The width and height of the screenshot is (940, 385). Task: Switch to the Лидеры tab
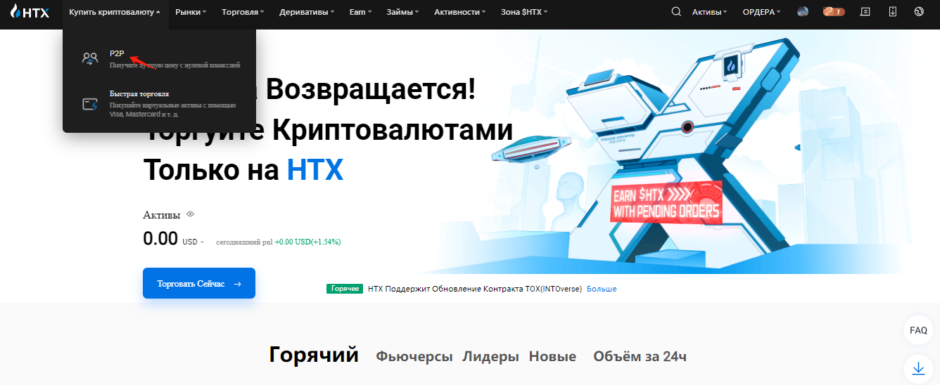click(x=490, y=356)
